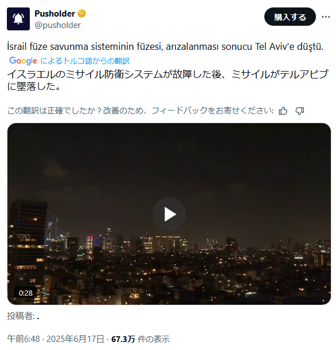Image resolution: width=336 pixels, height=350 pixels.
Task: Click the Japanese translated post text
Action: (168, 80)
